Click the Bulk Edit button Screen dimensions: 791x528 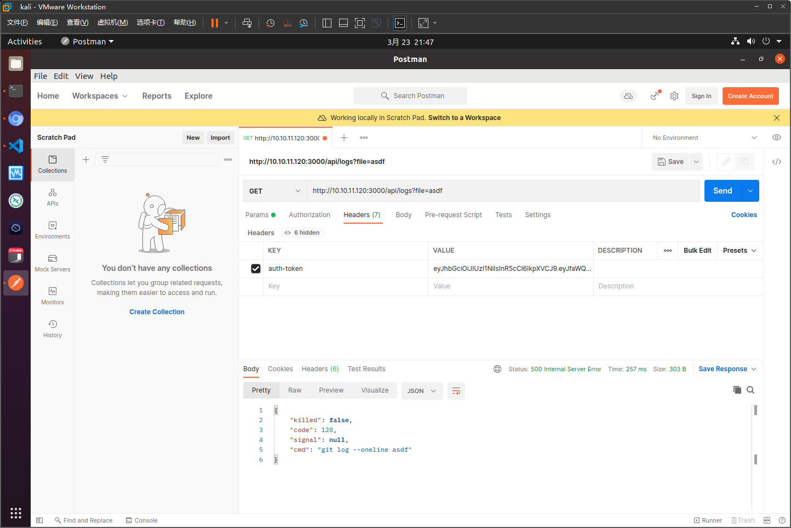pyautogui.click(x=697, y=251)
